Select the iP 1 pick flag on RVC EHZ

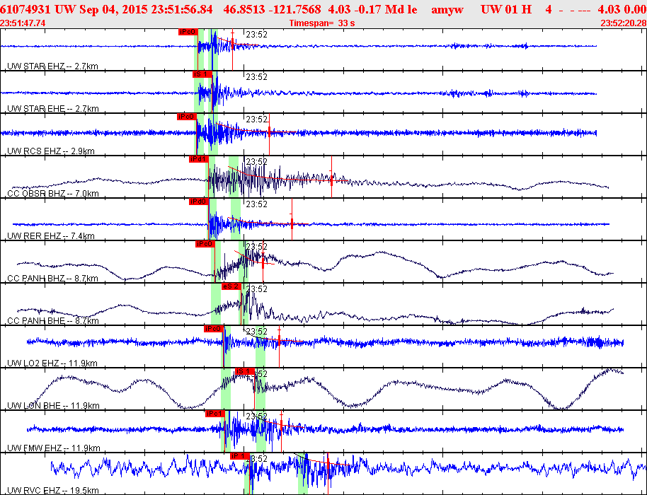point(240,456)
